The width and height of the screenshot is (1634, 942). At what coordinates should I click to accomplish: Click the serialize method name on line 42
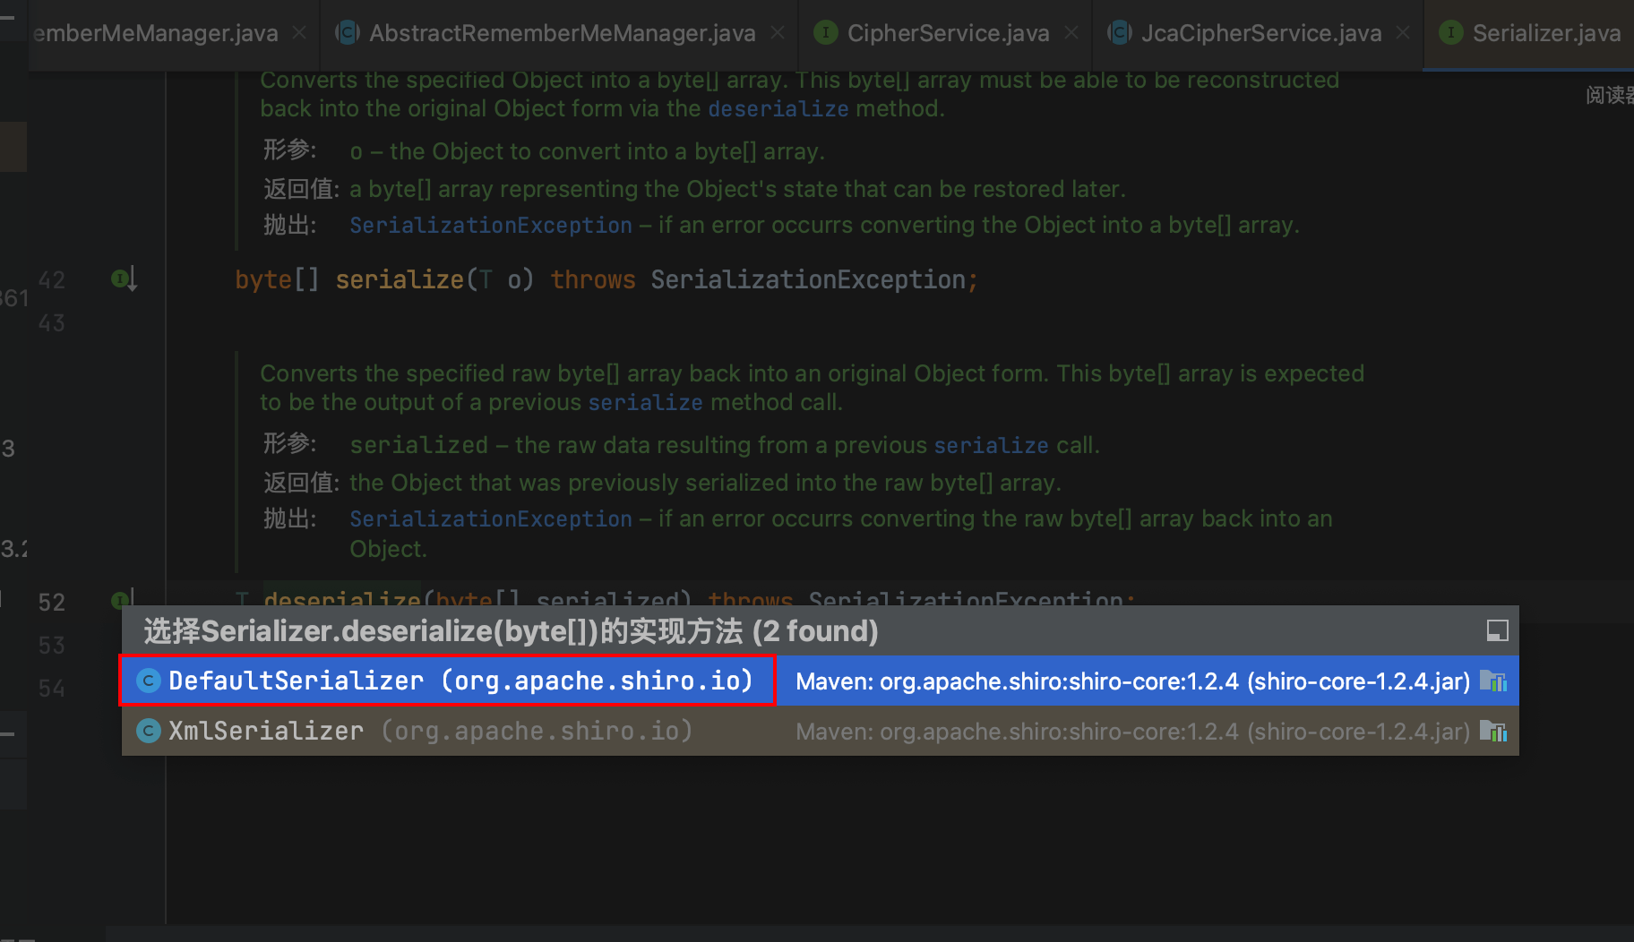pos(400,279)
